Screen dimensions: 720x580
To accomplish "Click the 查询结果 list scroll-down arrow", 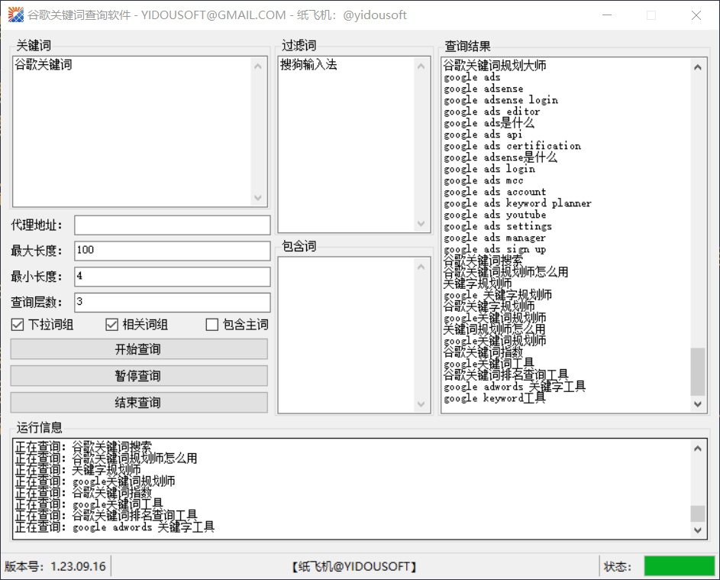I will coord(698,404).
